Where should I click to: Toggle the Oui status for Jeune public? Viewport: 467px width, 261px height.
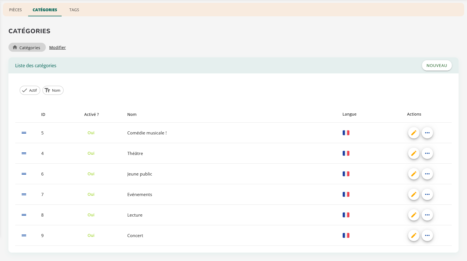[91, 174]
